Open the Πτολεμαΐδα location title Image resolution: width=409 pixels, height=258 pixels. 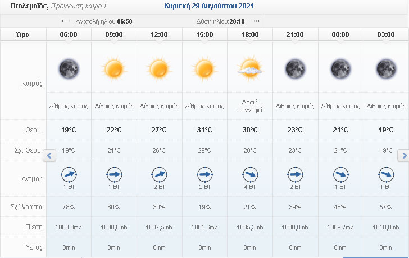coord(25,7)
